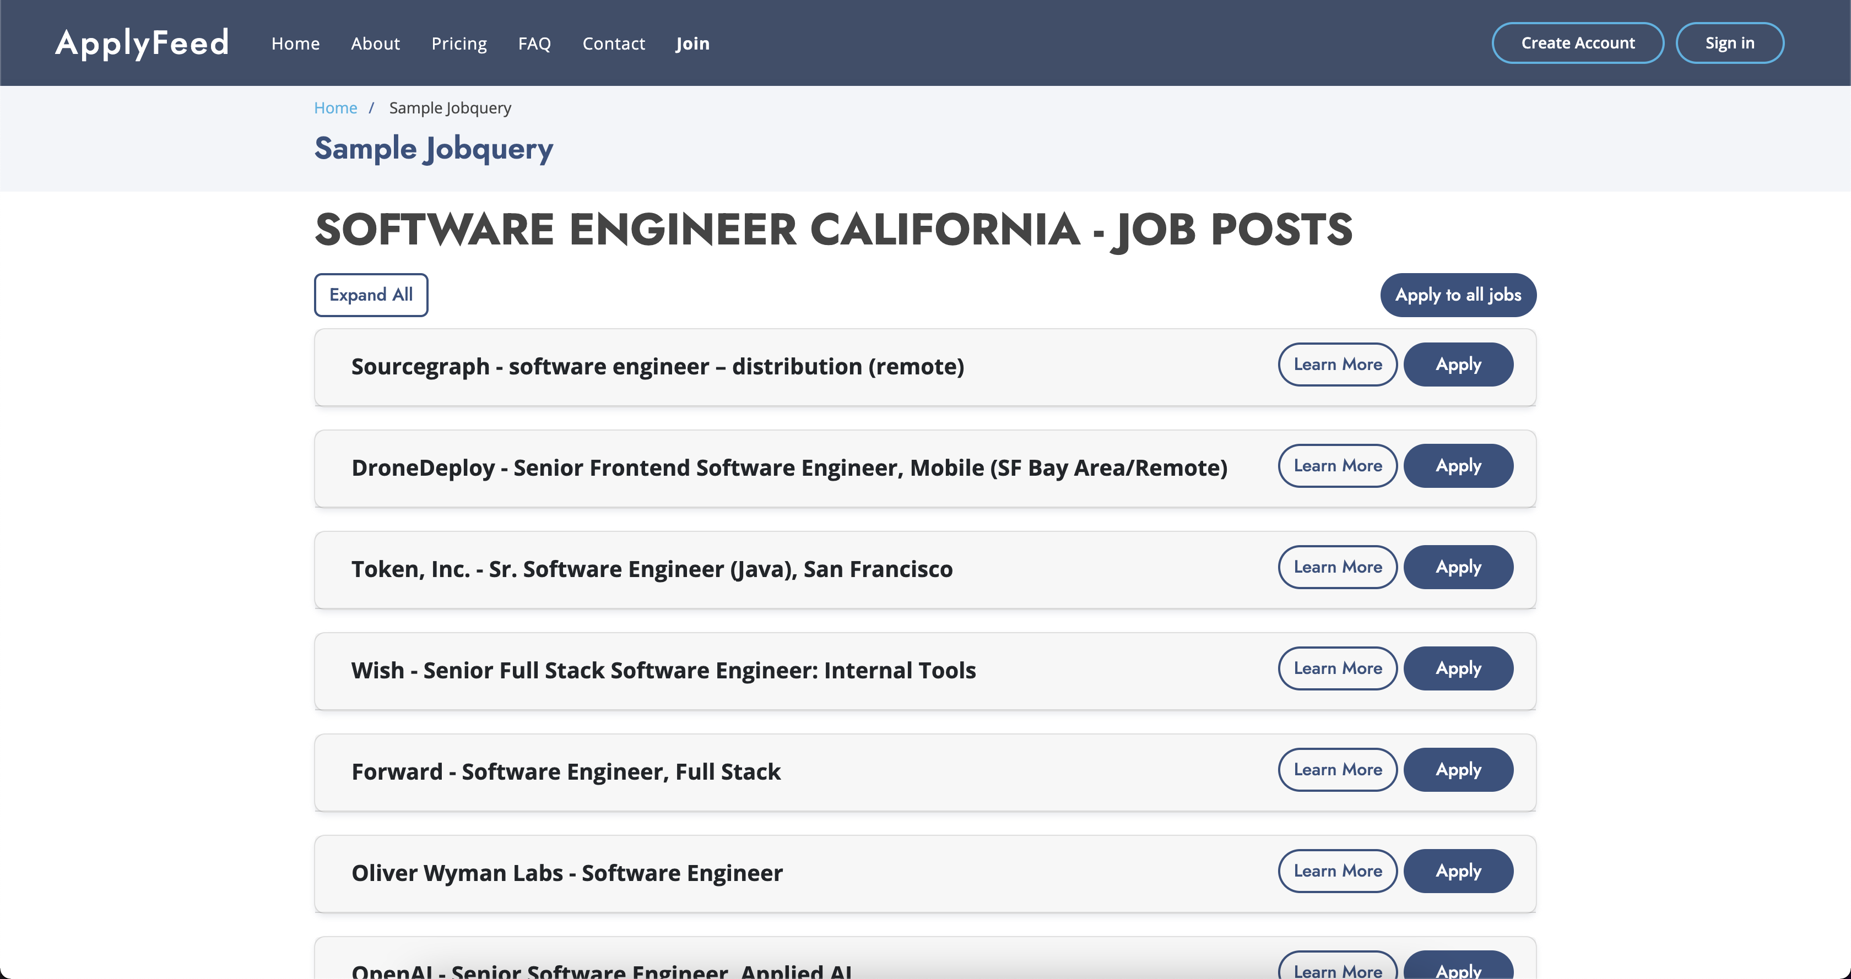Click the ApplyFeed logo

[142, 42]
